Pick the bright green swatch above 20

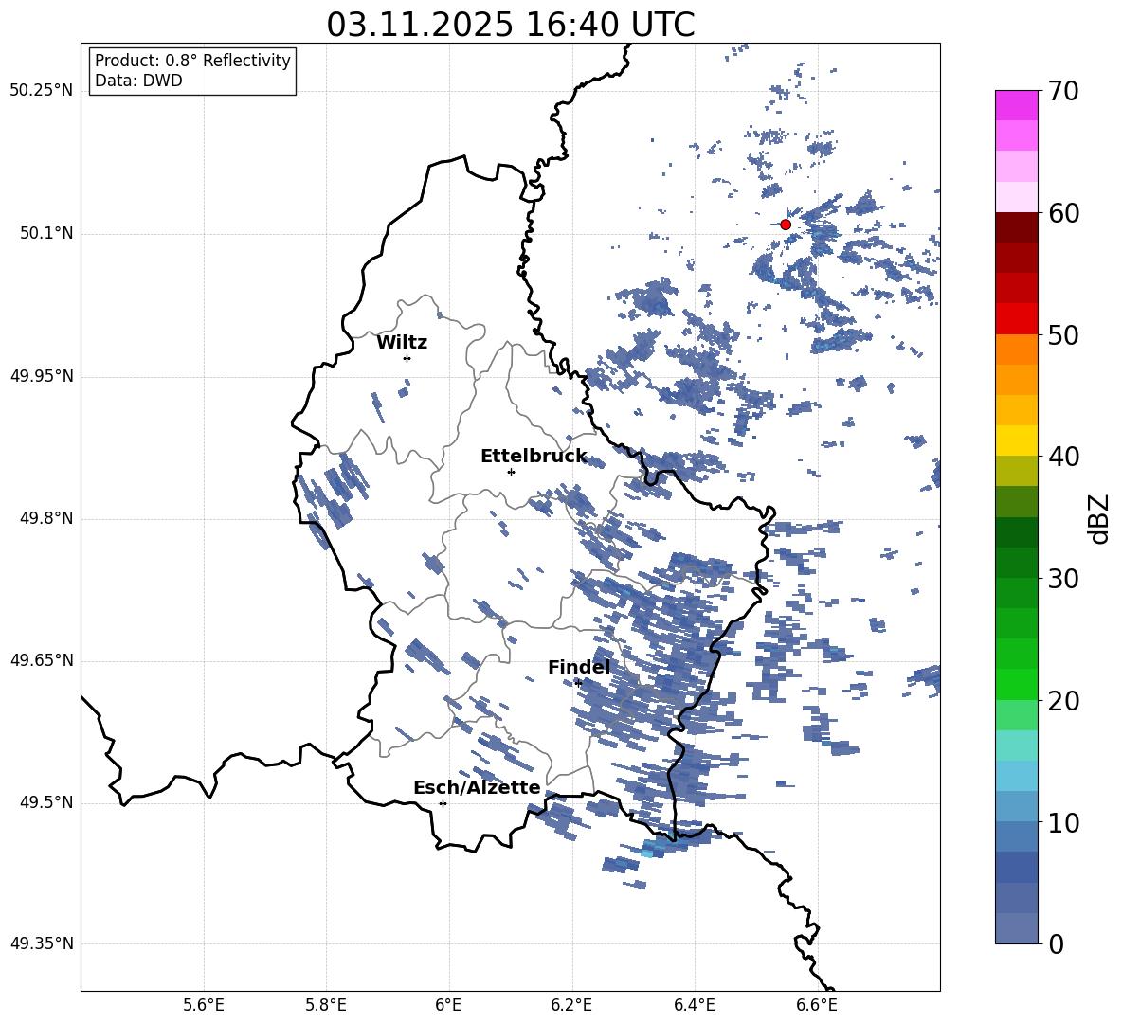point(1017,685)
